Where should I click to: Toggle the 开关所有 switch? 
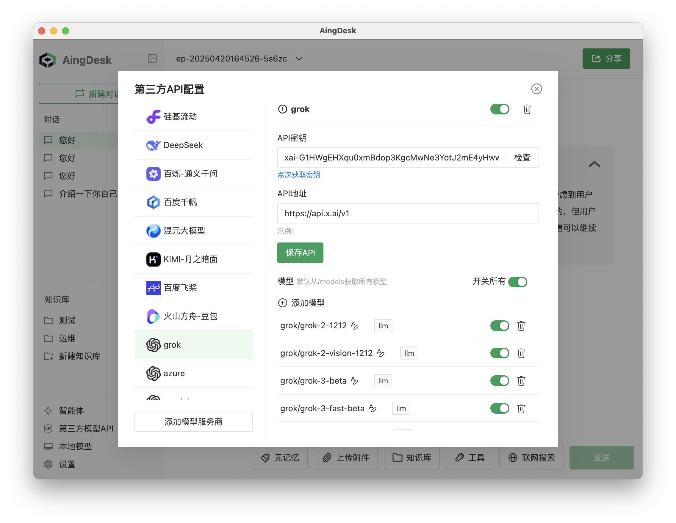[517, 282]
